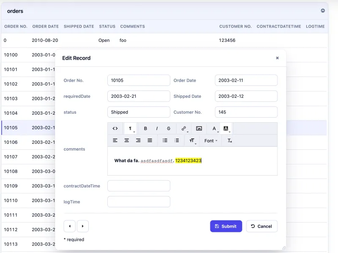Image resolution: width=338 pixels, height=253 pixels.
Task: Click the Submit button
Action: [x=226, y=226]
